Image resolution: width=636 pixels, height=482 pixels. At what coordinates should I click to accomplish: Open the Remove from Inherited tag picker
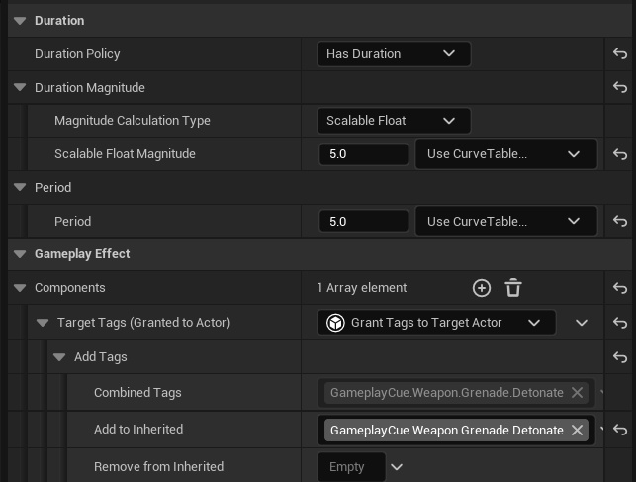pos(397,467)
